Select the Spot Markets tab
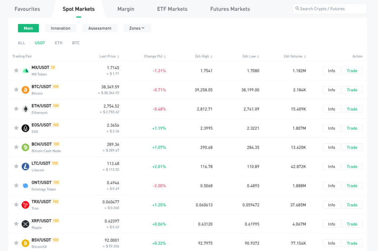 [79, 9]
